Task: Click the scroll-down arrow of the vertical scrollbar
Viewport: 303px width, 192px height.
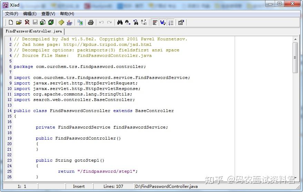Action: (x=295, y=178)
